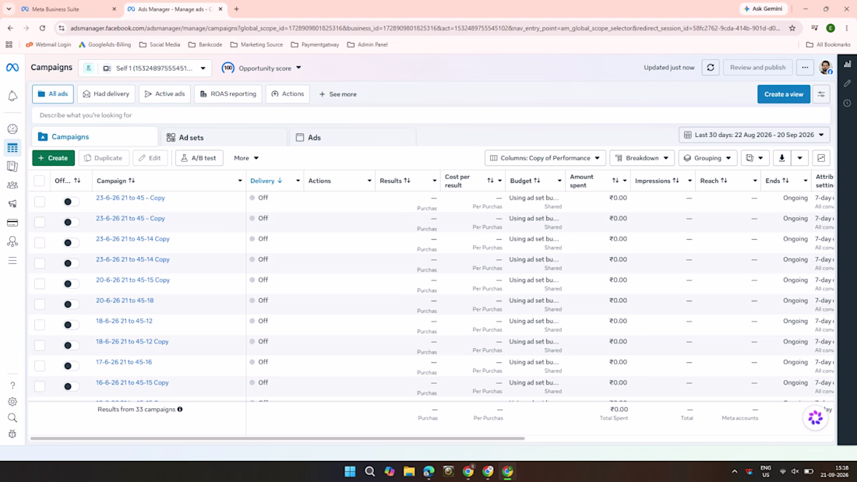Open All tools hamburger icon in sidebar
Image resolution: width=857 pixels, height=482 pixels.
pyautogui.click(x=12, y=261)
